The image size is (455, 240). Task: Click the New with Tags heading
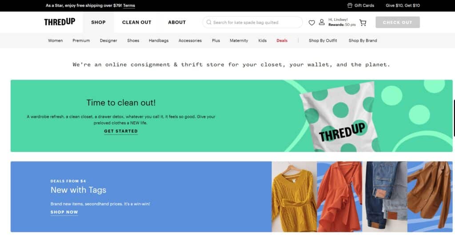point(78,190)
